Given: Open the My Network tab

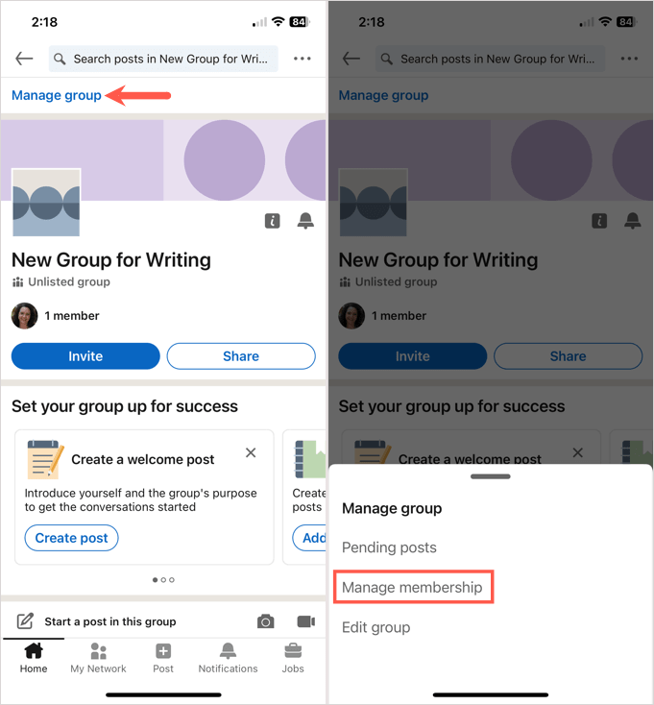Looking at the screenshot, I should tap(98, 658).
